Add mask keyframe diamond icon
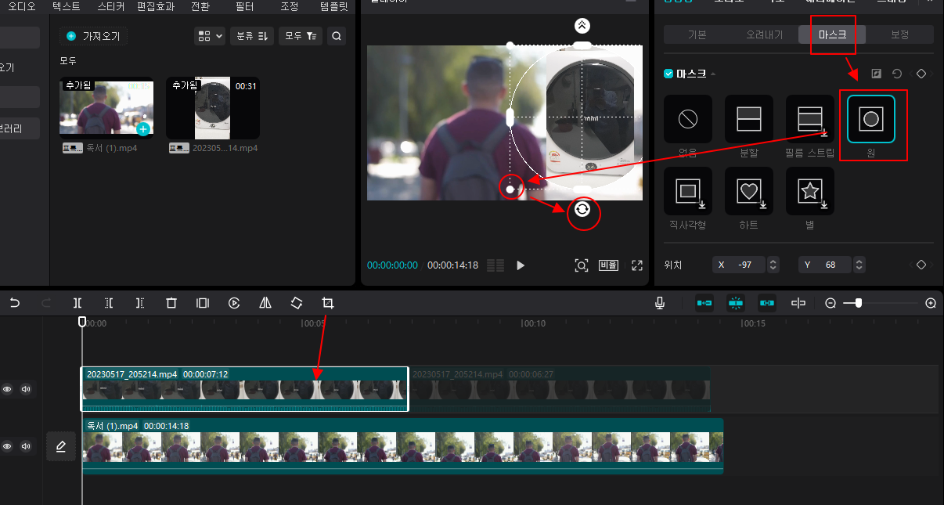Screen dimensions: 944x505 coord(921,74)
